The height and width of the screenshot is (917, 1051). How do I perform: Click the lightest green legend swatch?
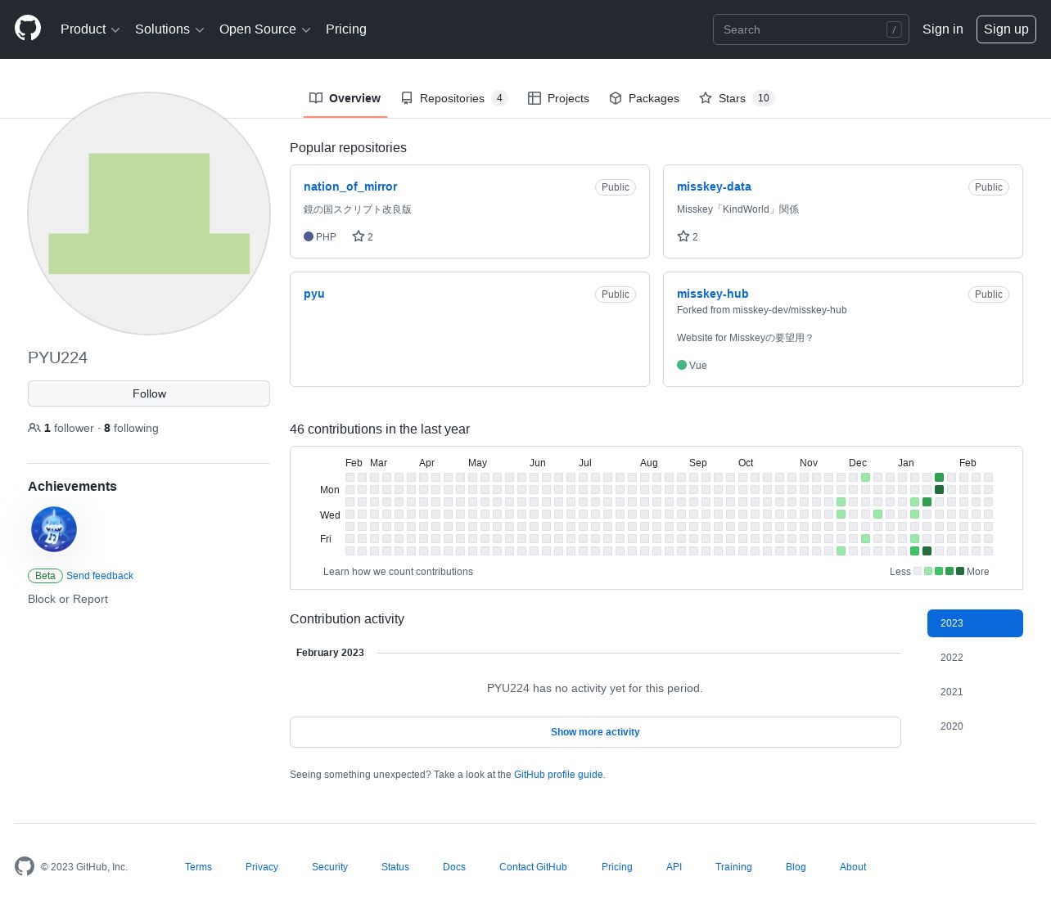click(928, 572)
